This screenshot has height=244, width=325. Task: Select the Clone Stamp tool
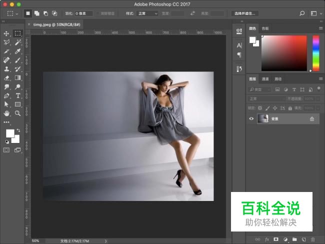point(6,69)
